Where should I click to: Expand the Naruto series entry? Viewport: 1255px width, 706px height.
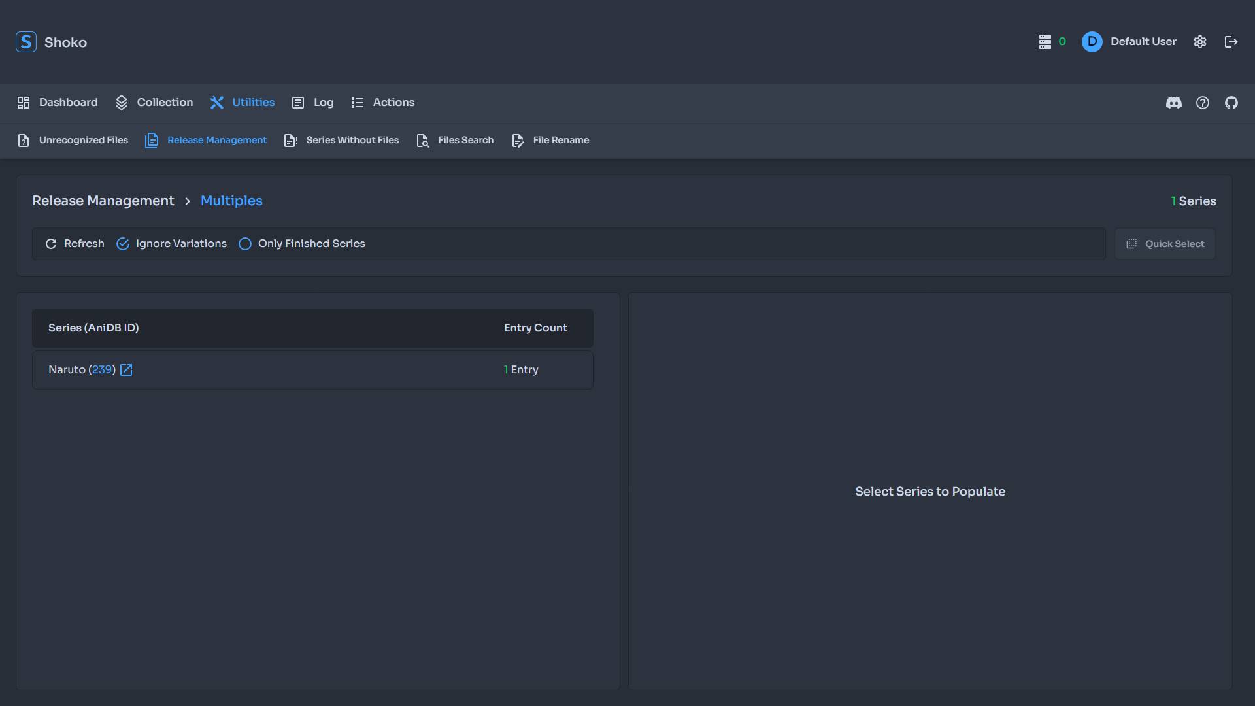pyautogui.click(x=313, y=369)
